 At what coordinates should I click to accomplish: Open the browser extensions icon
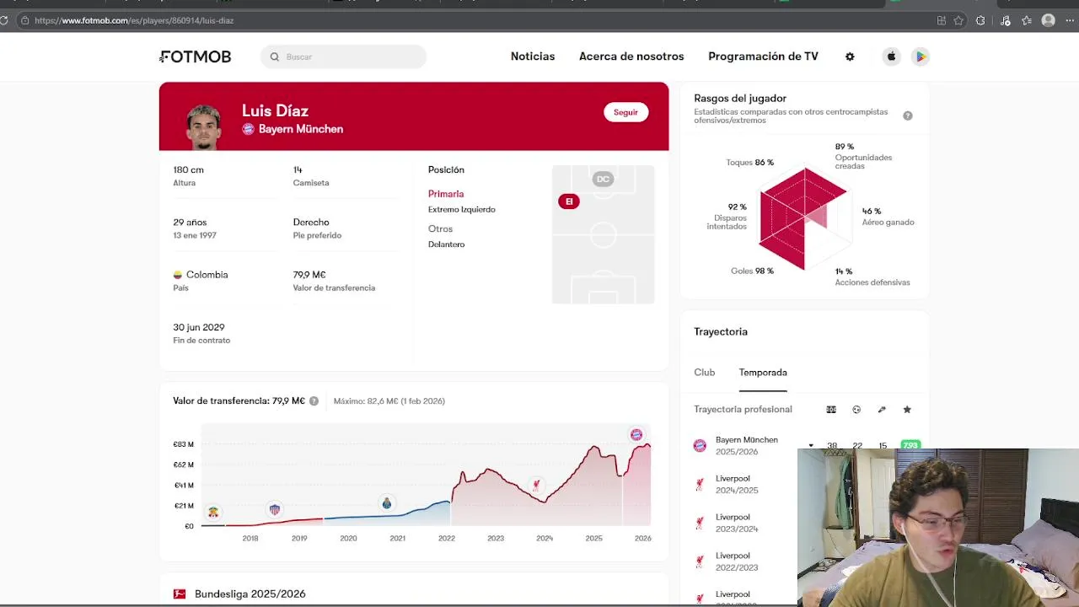coord(980,20)
